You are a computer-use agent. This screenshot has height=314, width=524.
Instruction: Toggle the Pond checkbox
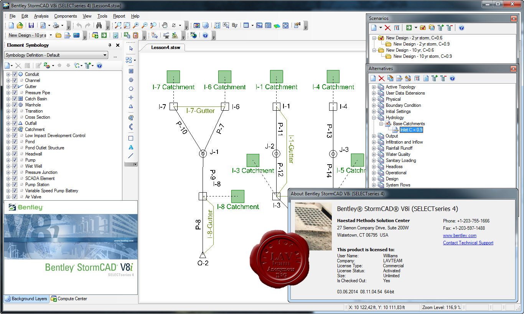(15, 142)
